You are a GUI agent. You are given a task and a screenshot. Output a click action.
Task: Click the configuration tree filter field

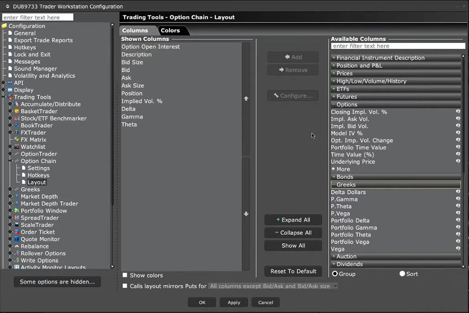click(38, 17)
